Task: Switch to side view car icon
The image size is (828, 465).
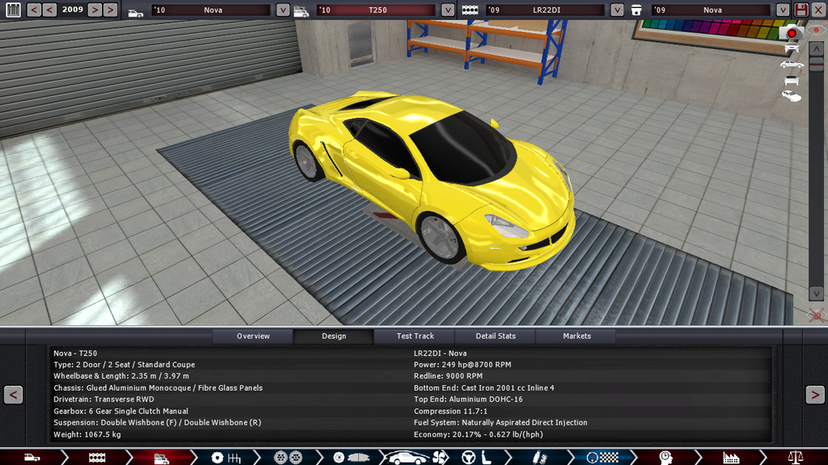Action: (x=792, y=65)
